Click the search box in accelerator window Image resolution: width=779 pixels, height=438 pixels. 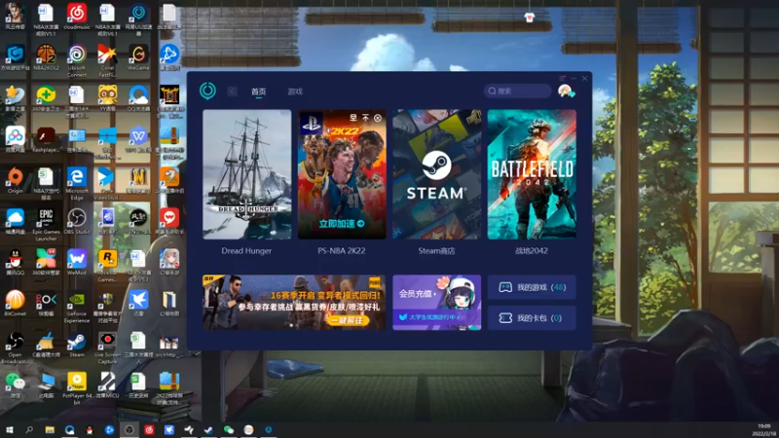pyautogui.click(x=517, y=91)
